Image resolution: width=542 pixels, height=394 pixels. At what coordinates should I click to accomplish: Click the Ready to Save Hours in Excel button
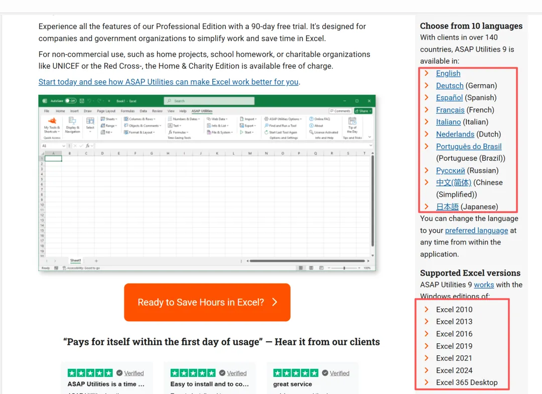tap(207, 303)
